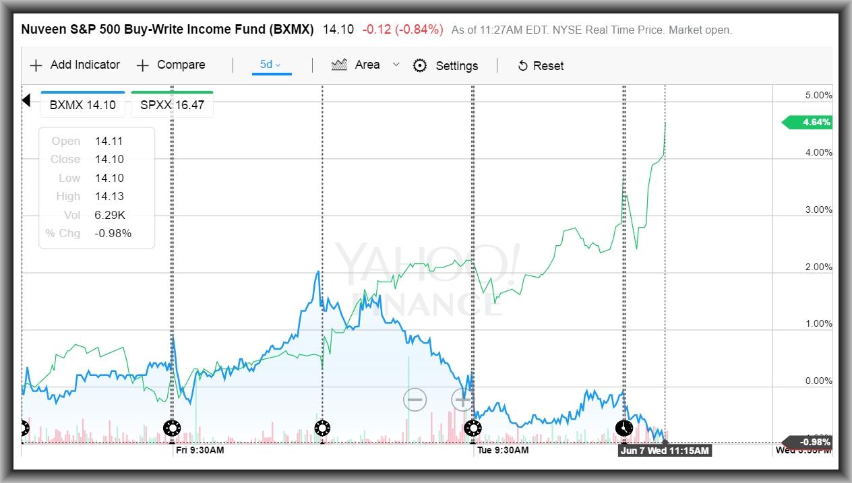Collapse the legend with the black triangle arrow
The width and height of the screenshot is (852, 483).
[x=26, y=100]
